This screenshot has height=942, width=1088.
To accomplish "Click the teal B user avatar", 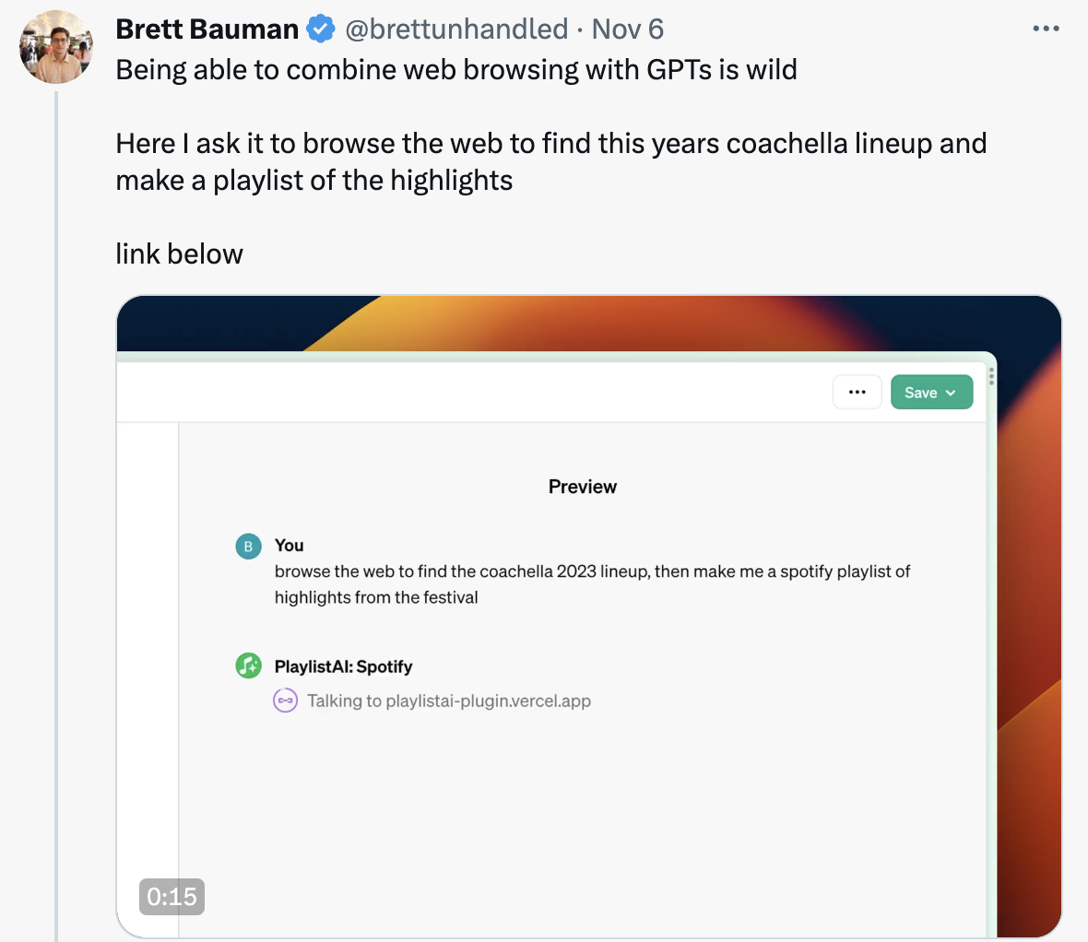I will pos(248,547).
